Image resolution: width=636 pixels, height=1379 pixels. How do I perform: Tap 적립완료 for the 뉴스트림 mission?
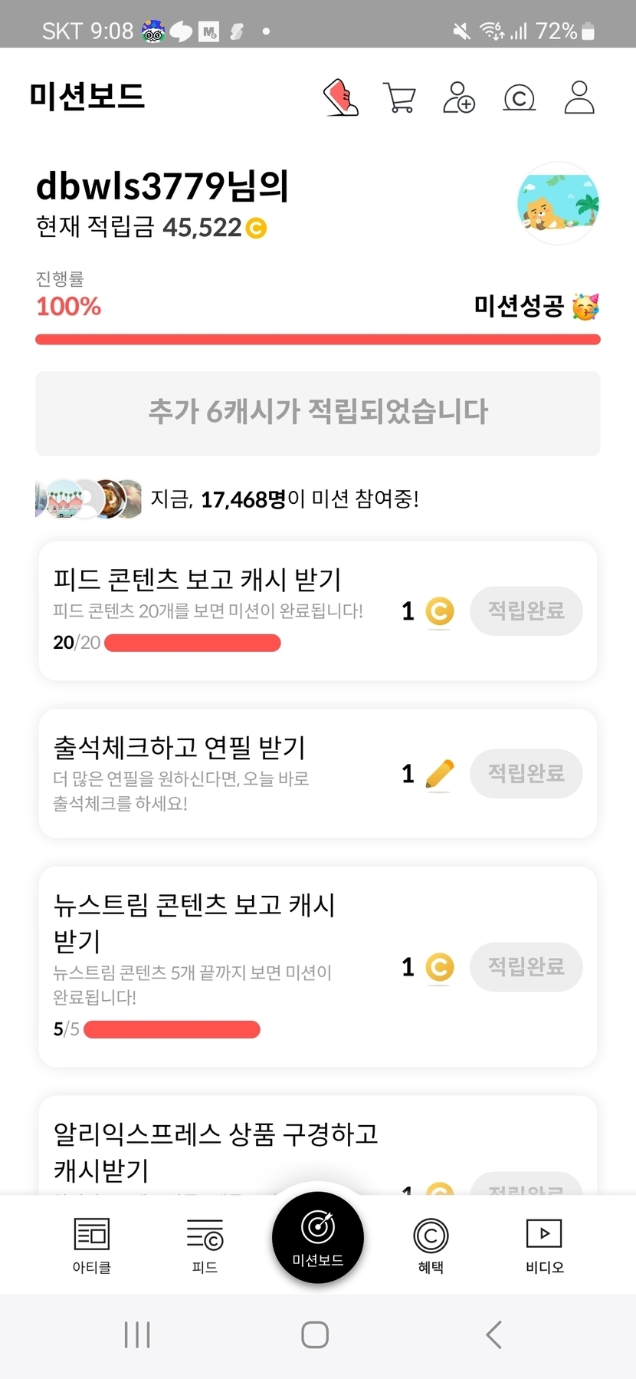[x=526, y=966]
